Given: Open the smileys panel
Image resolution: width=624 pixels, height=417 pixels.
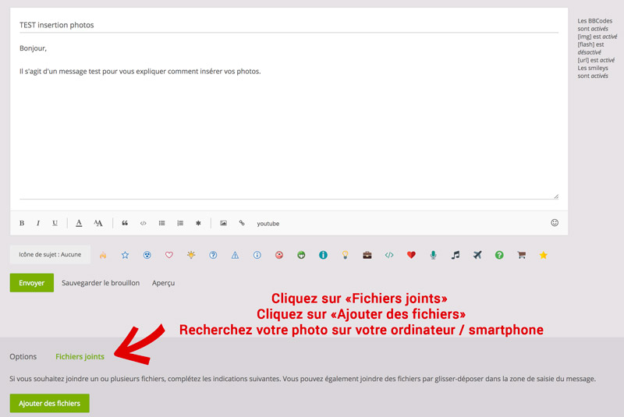Looking at the screenshot, I should pos(555,222).
